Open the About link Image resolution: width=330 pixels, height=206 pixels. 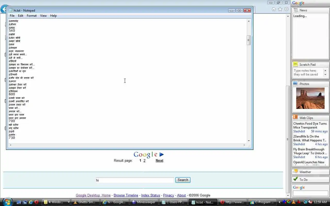click(x=181, y=195)
